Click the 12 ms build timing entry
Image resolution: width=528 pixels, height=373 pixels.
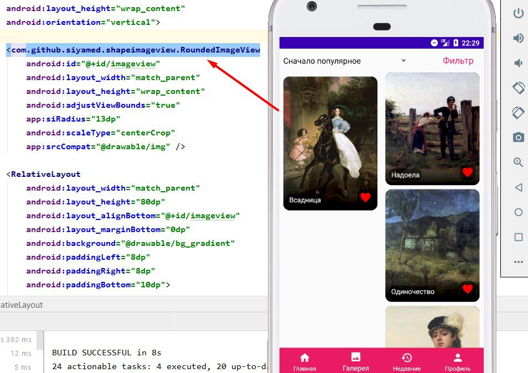[21, 354]
